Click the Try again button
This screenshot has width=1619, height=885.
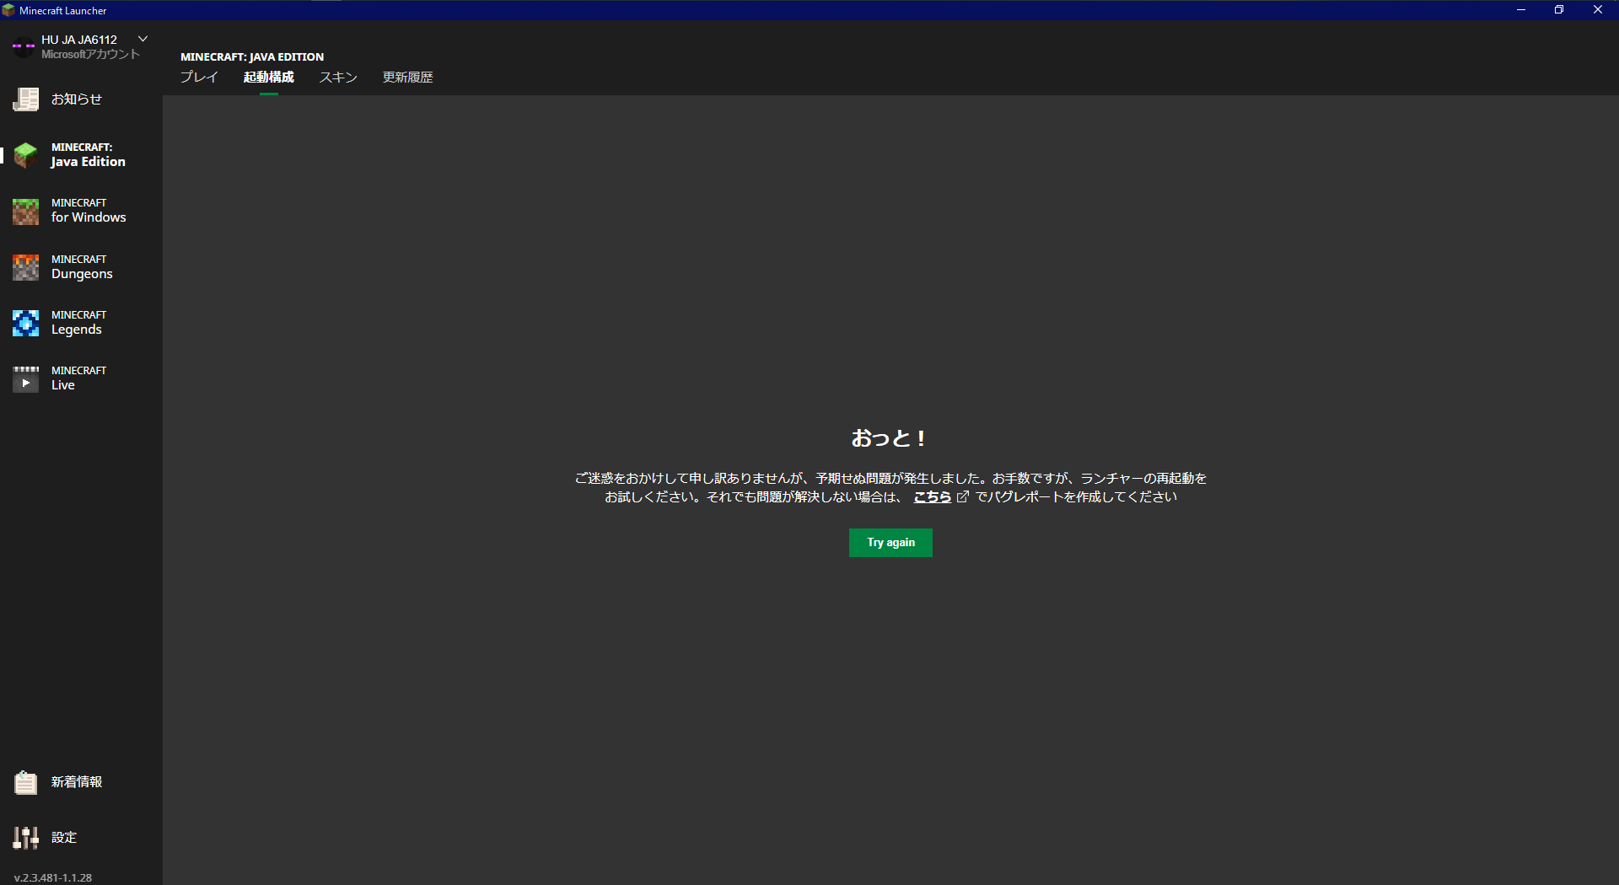click(890, 543)
